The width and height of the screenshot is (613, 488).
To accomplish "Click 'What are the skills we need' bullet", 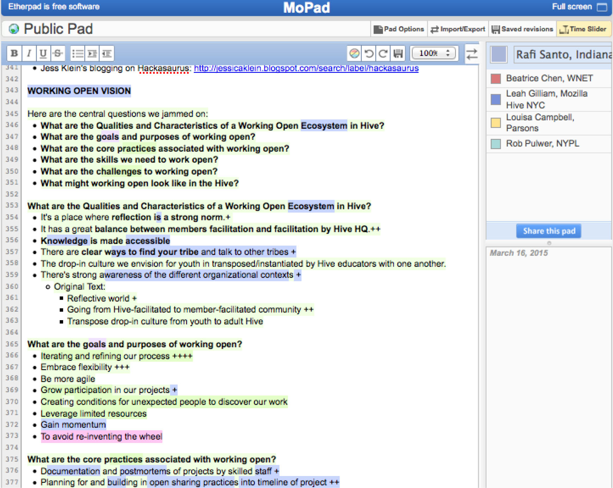I will [129, 160].
